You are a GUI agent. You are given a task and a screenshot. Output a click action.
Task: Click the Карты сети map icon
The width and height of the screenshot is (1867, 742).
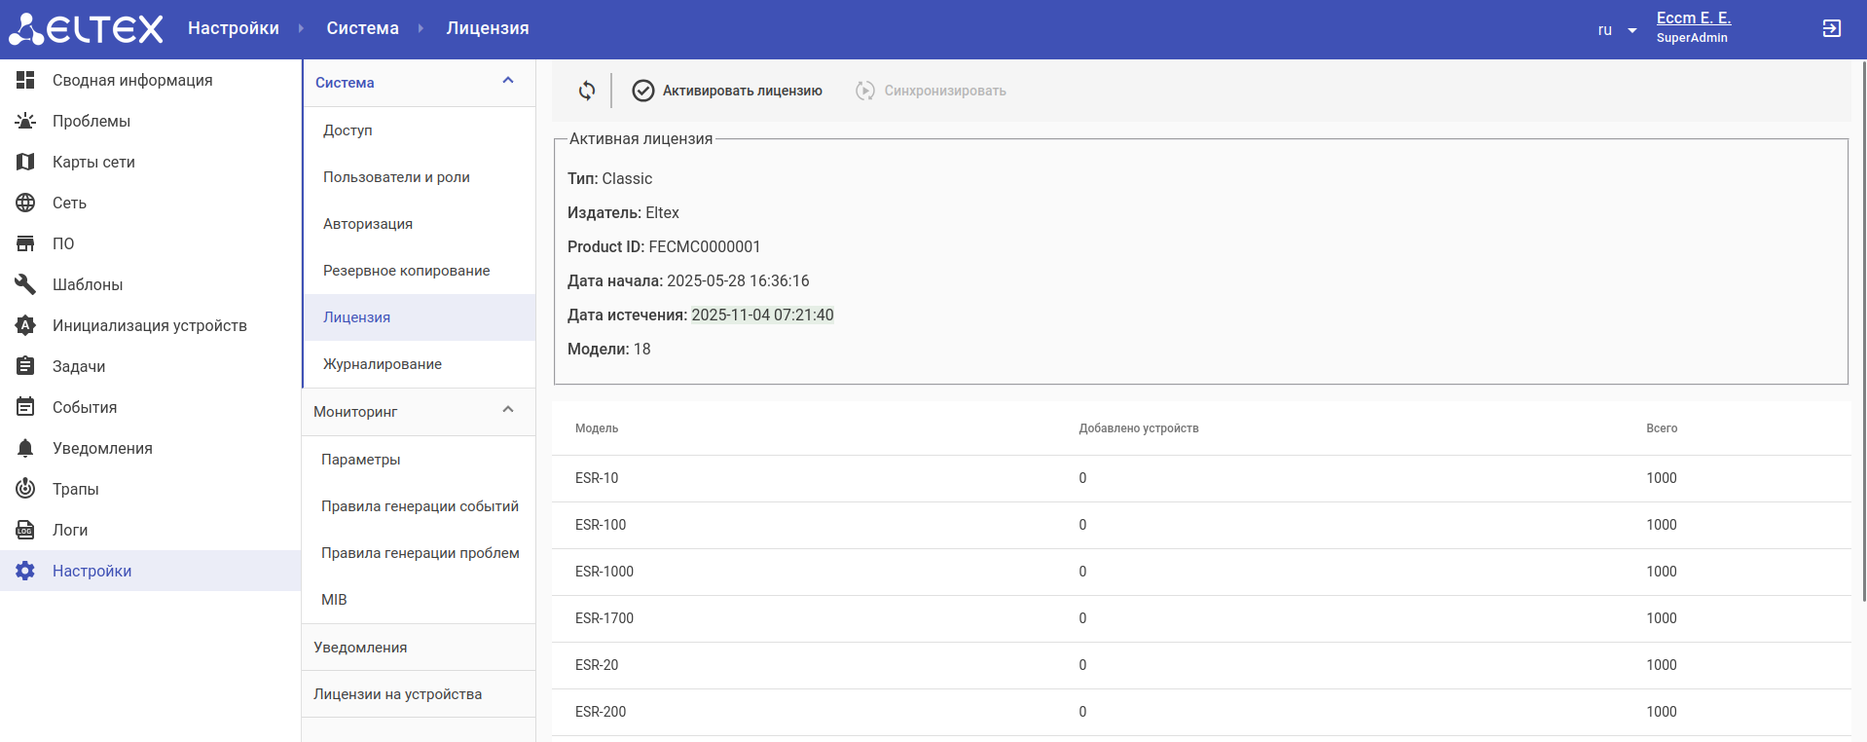[x=25, y=162]
